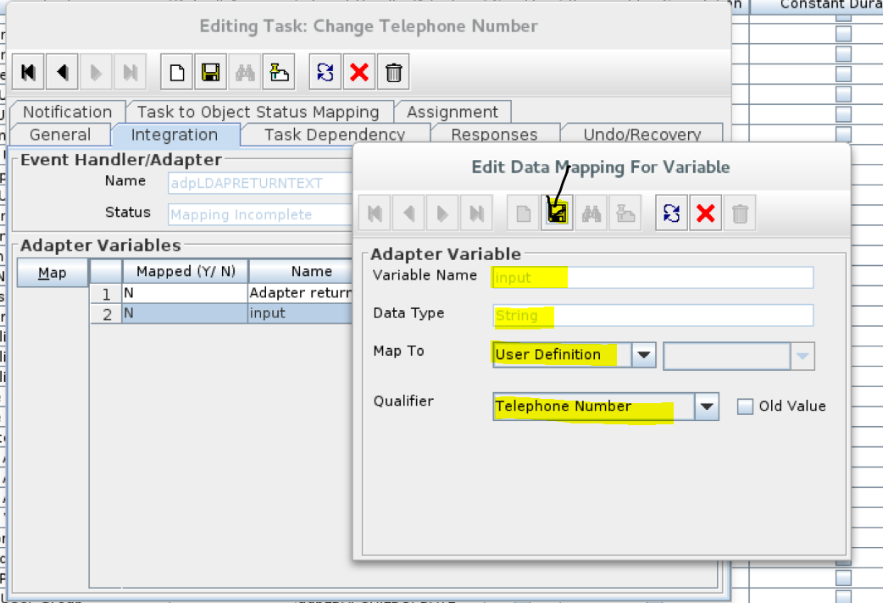Navigate to the first record with the toolbar icon
This screenshot has height=603, width=883.
[27, 71]
